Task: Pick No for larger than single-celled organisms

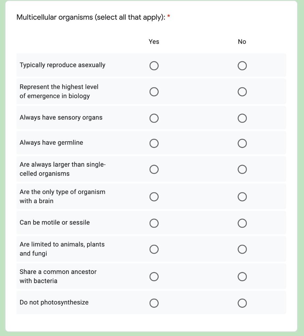Action: click(x=242, y=169)
